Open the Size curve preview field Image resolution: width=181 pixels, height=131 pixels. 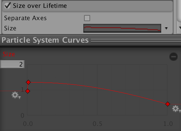pyautogui.click(x=122, y=28)
